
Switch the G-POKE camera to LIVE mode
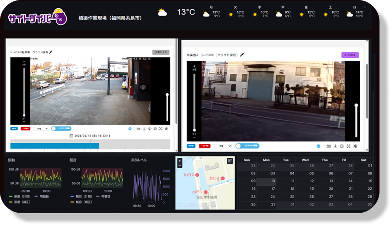point(204,146)
